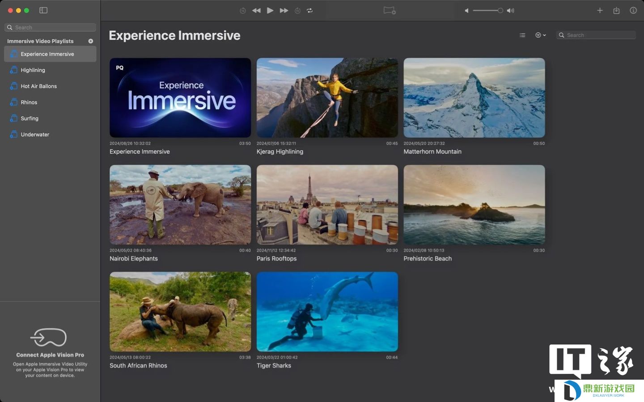Click the Tiger Sharks title text

(274, 365)
